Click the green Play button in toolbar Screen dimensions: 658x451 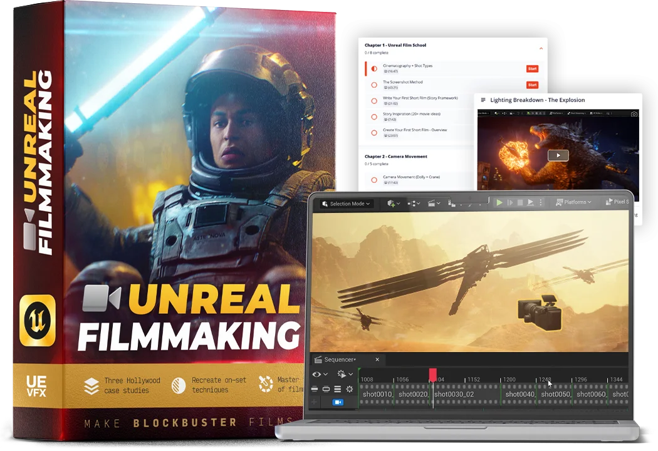point(499,202)
